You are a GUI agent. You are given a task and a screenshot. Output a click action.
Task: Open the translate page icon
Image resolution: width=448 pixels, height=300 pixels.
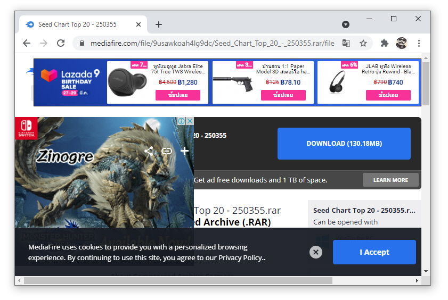(346, 43)
